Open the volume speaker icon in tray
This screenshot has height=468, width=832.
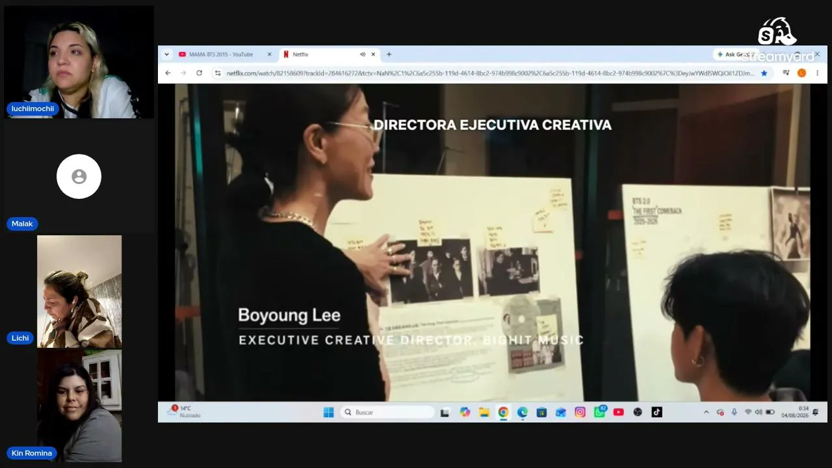coord(759,412)
